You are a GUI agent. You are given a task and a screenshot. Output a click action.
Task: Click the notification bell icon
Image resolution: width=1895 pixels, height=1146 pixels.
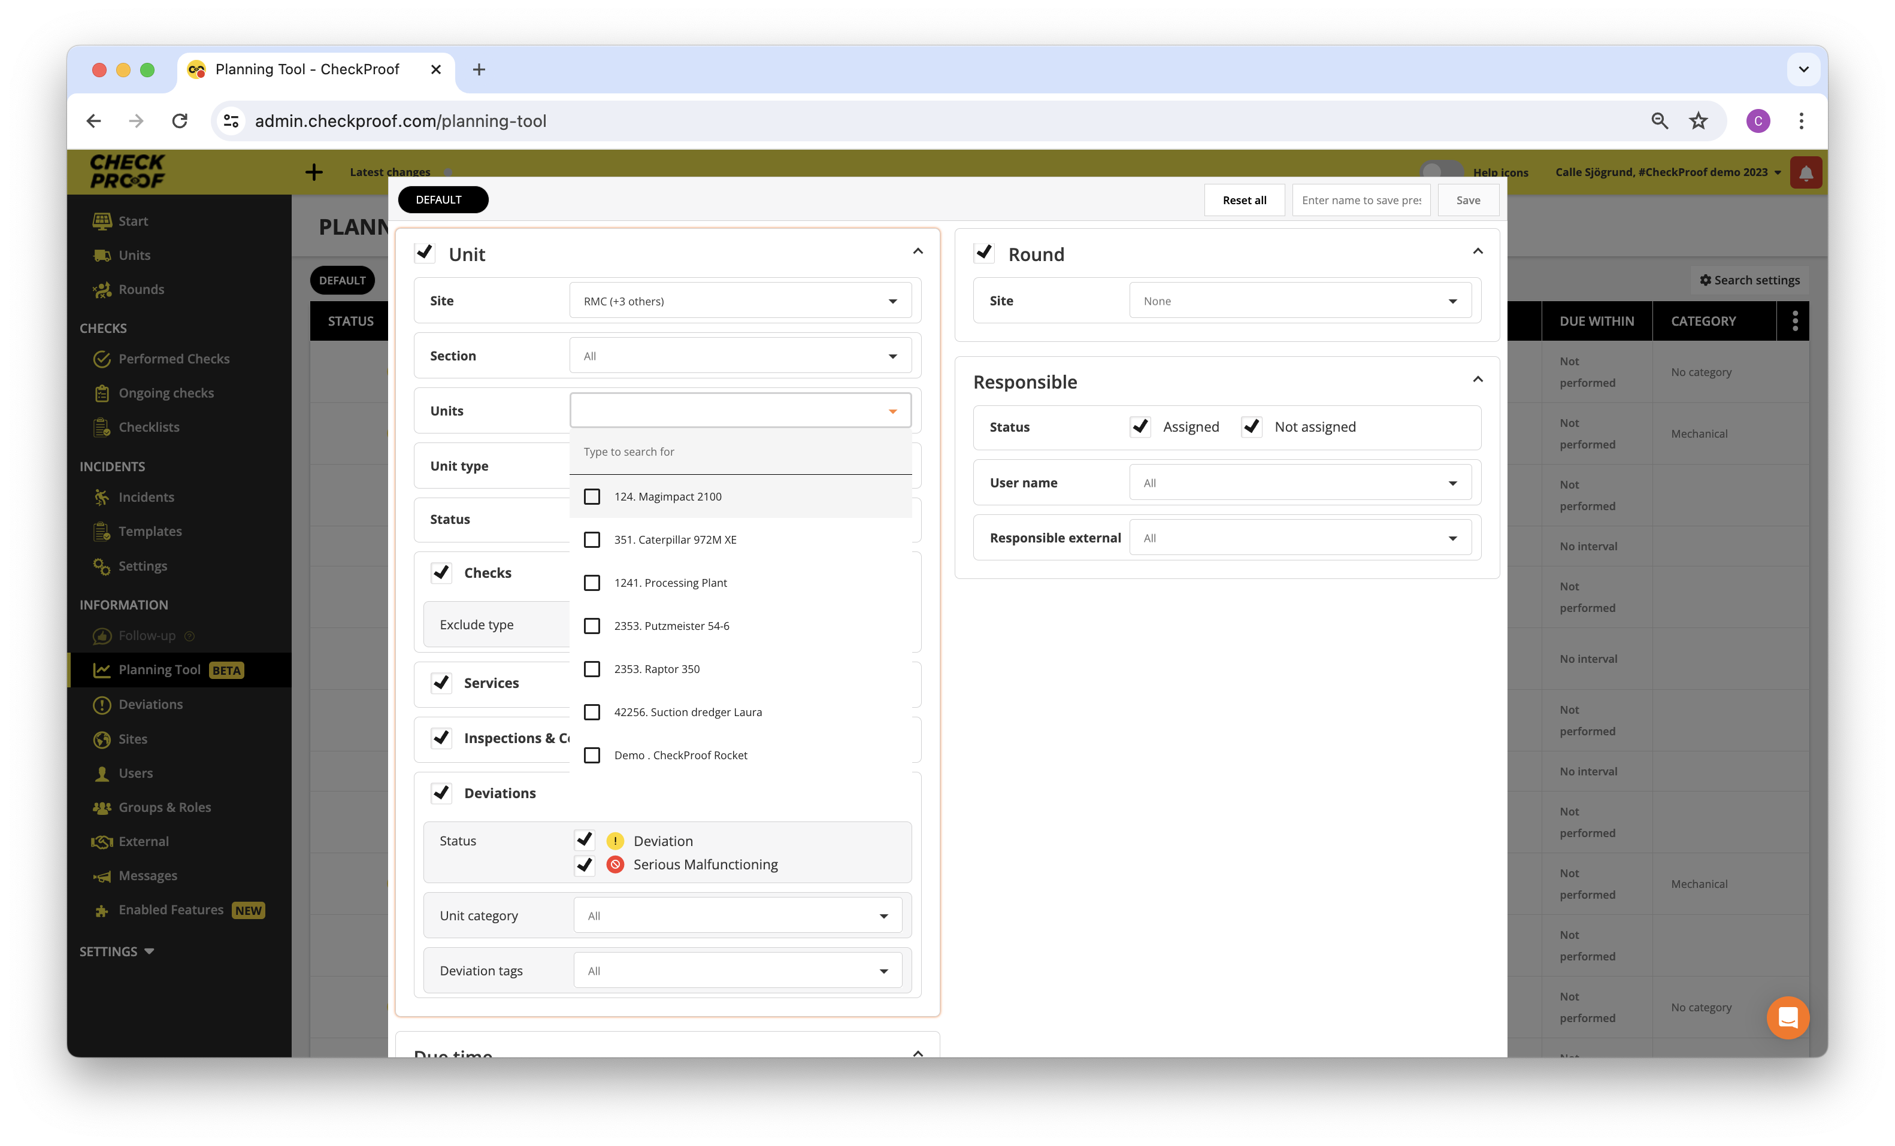tap(1805, 172)
